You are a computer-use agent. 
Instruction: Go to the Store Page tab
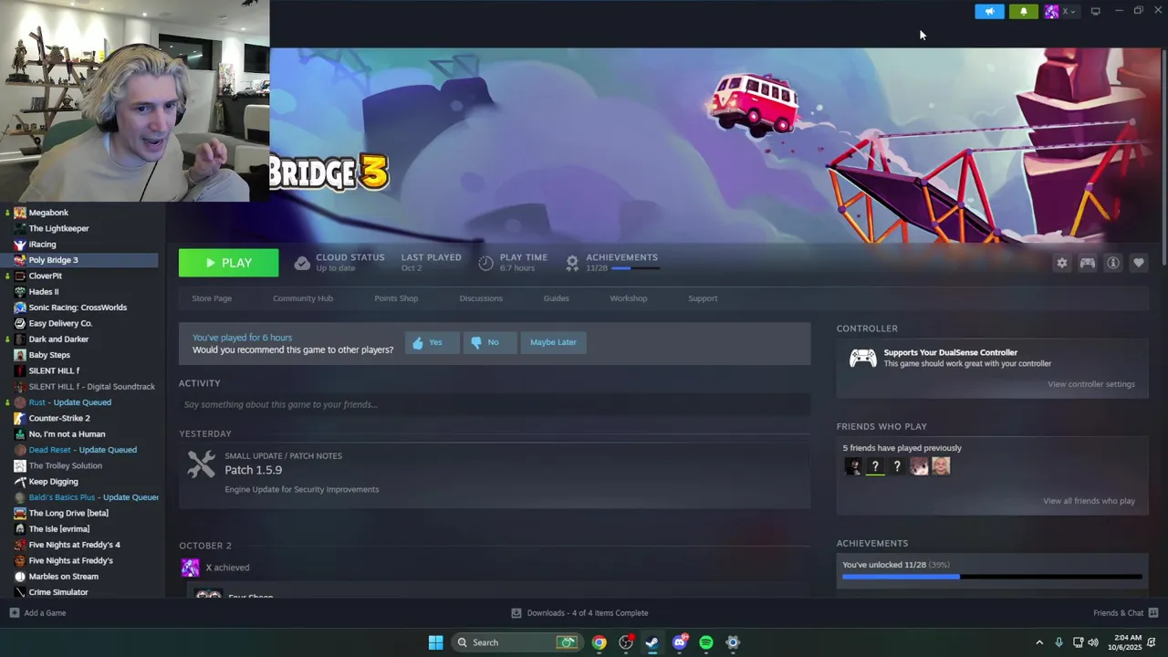click(212, 298)
